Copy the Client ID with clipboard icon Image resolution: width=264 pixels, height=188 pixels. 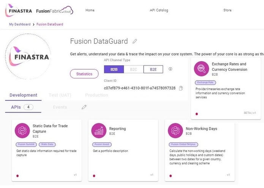coord(181,88)
